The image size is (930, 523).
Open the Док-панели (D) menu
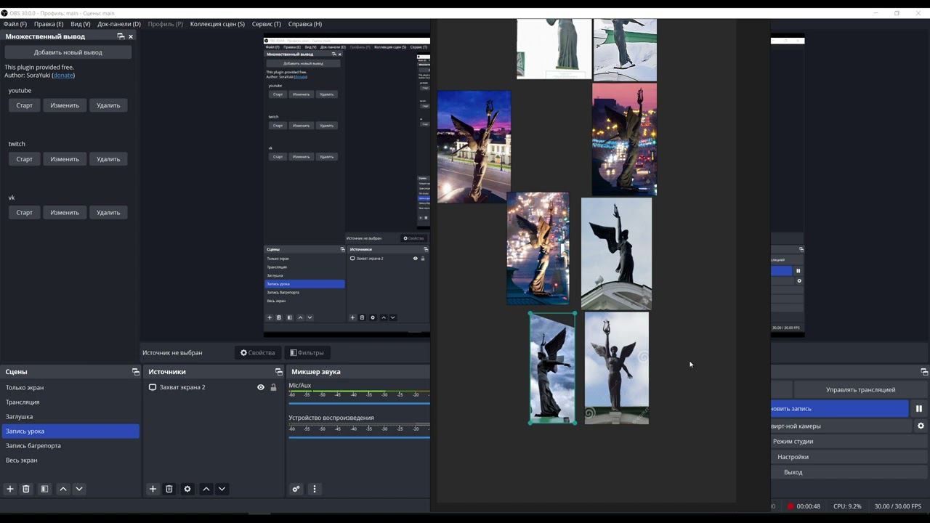[x=119, y=24]
